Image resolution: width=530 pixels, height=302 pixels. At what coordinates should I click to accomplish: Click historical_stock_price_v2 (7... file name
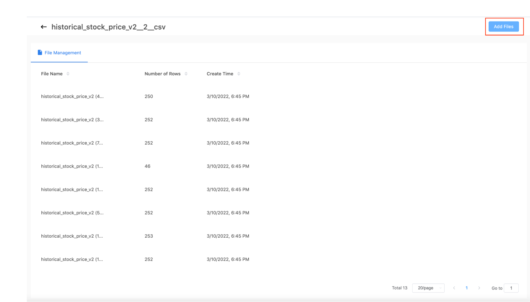[x=72, y=143]
